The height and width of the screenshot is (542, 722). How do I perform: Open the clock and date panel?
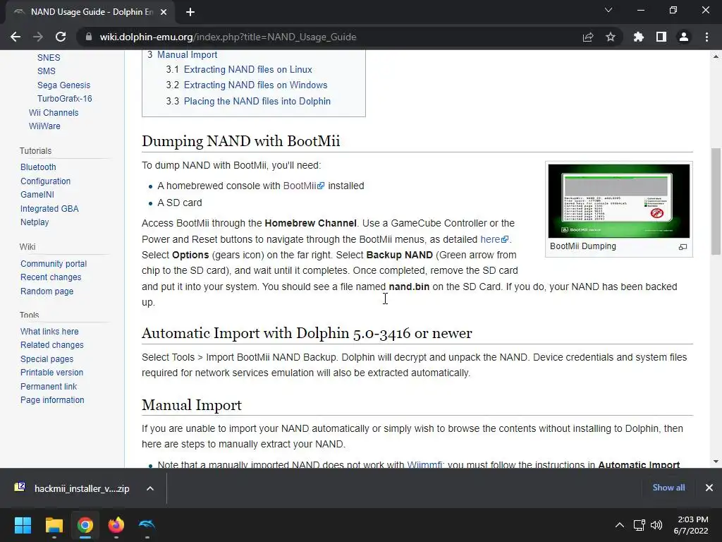pyautogui.click(x=691, y=525)
